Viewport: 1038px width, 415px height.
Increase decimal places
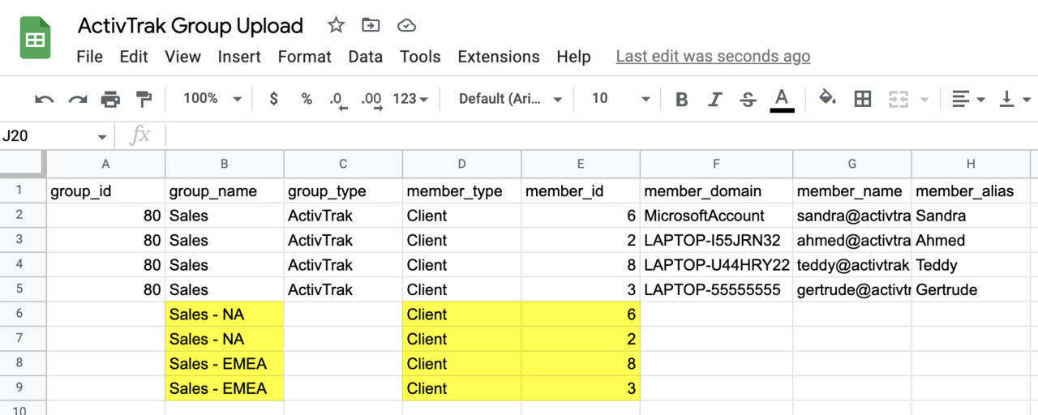371,100
